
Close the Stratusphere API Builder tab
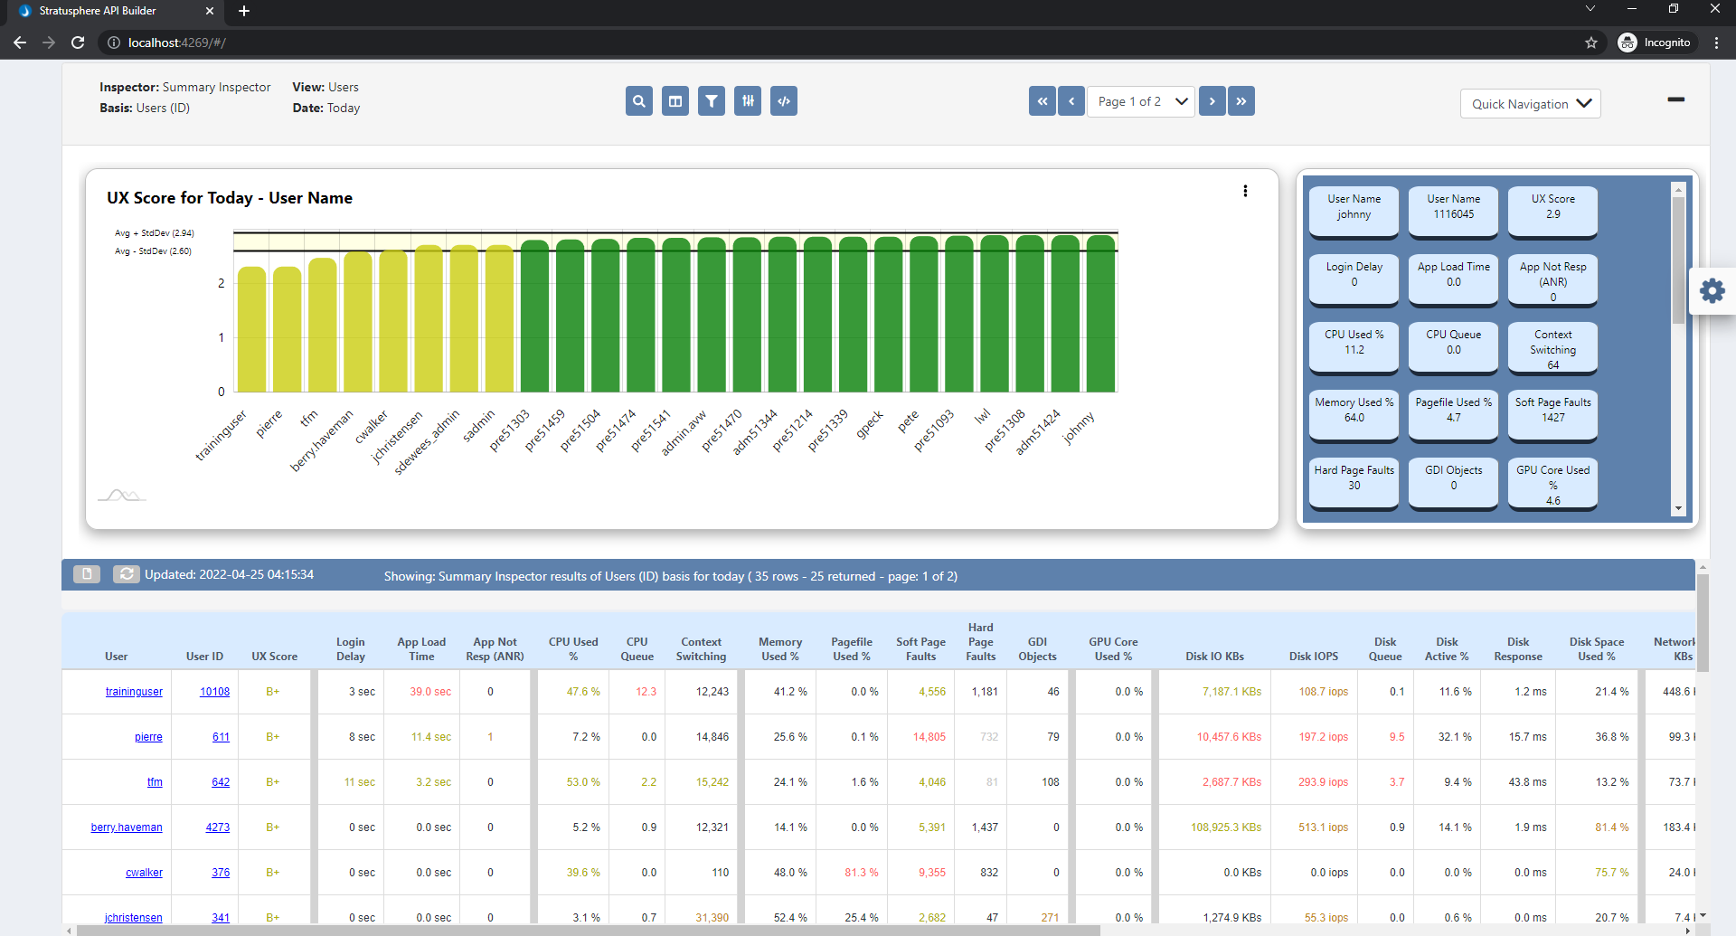coord(210,11)
